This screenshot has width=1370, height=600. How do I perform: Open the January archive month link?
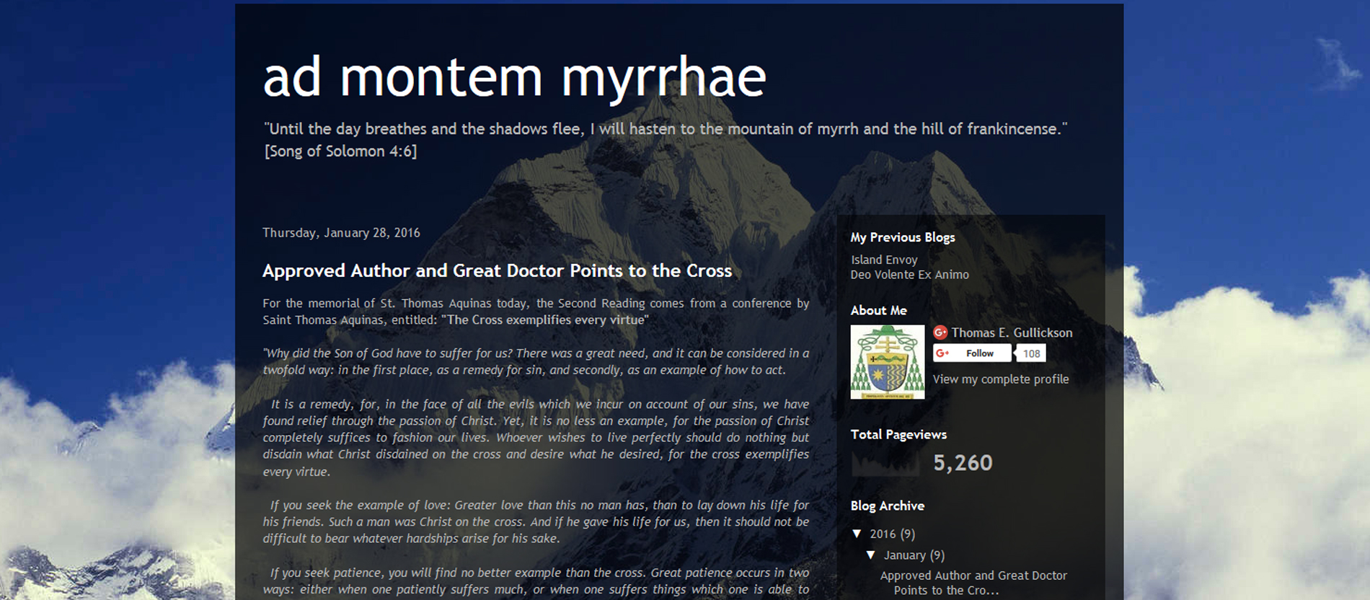(x=905, y=555)
